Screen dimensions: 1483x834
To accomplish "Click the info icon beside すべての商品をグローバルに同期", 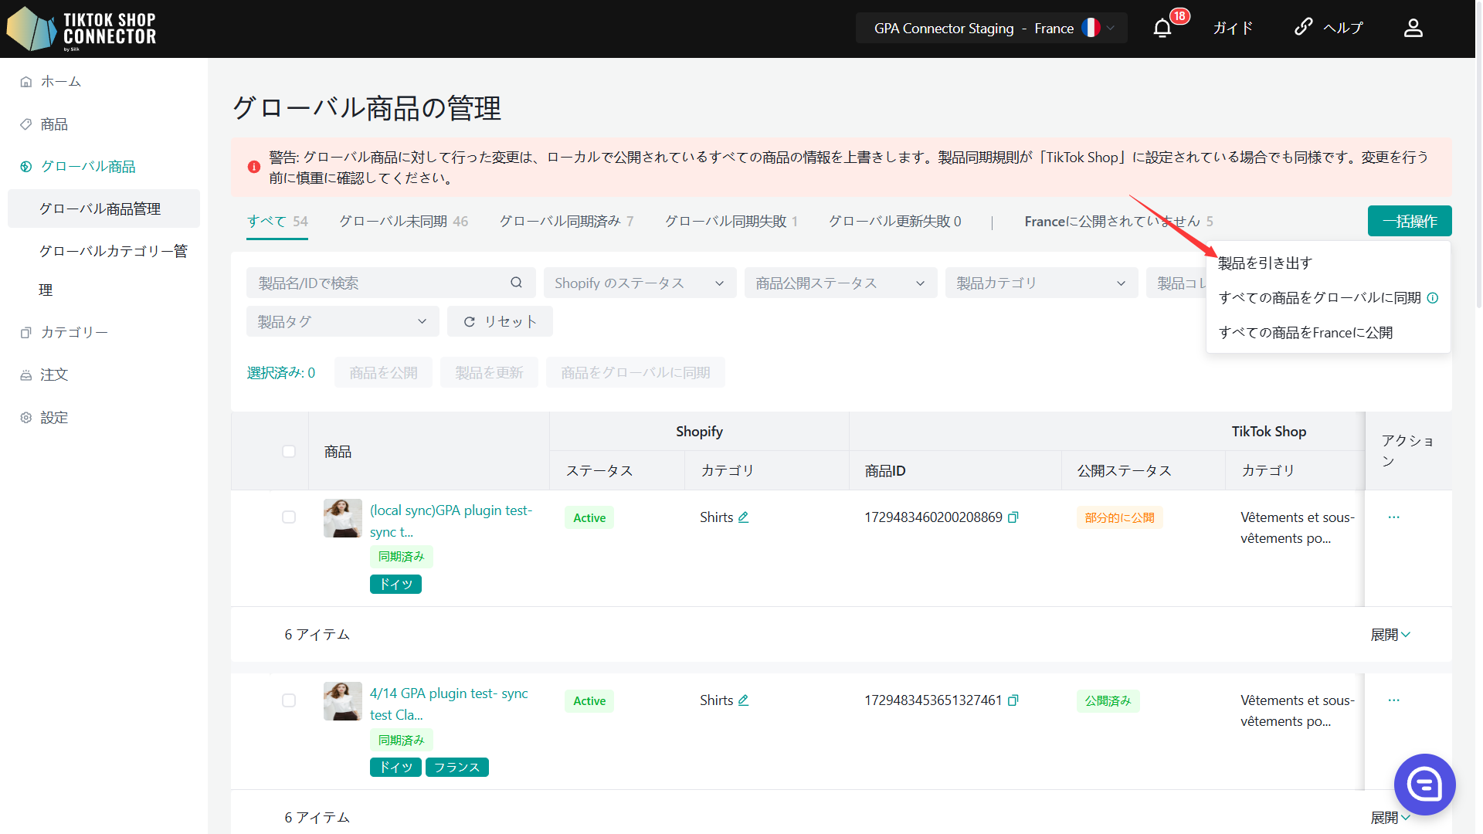I will pyautogui.click(x=1432, y=298).
